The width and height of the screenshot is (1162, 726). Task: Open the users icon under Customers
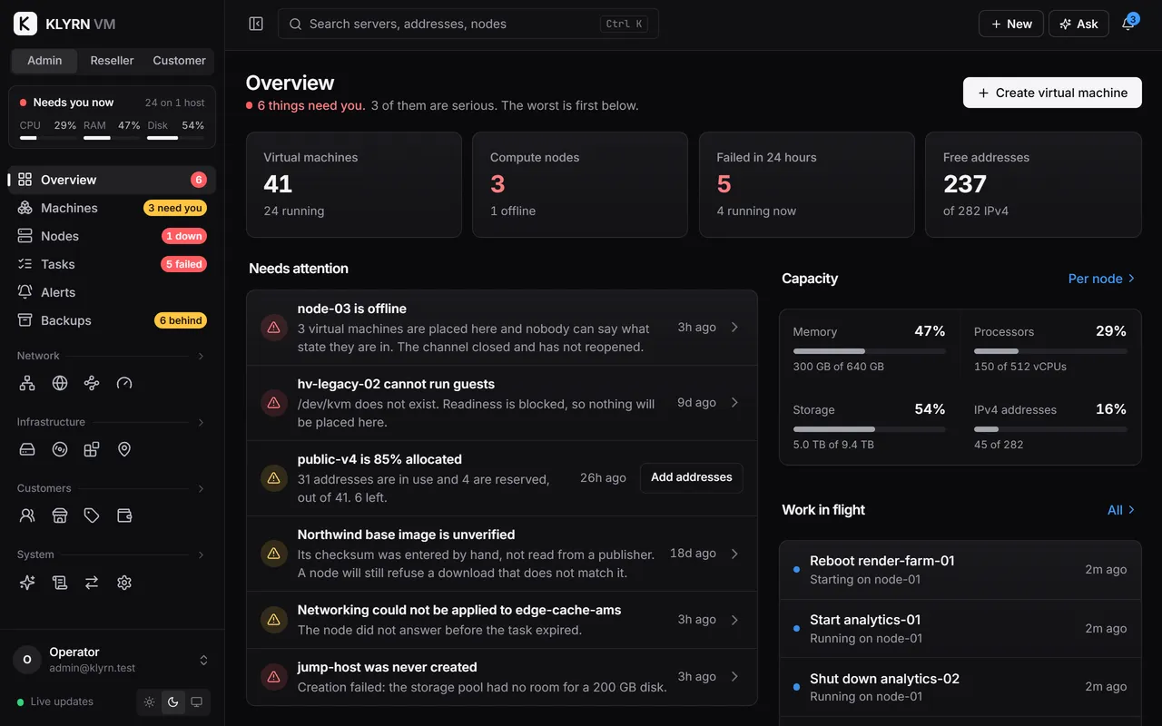point(27,515)
